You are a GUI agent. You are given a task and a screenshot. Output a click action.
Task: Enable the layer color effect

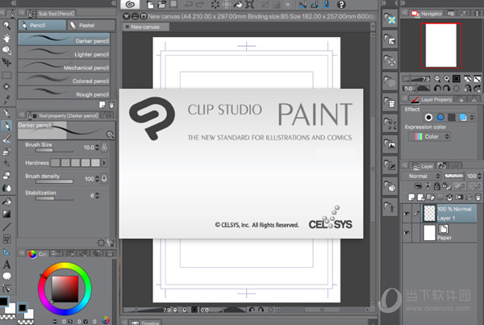click(462, 117)
